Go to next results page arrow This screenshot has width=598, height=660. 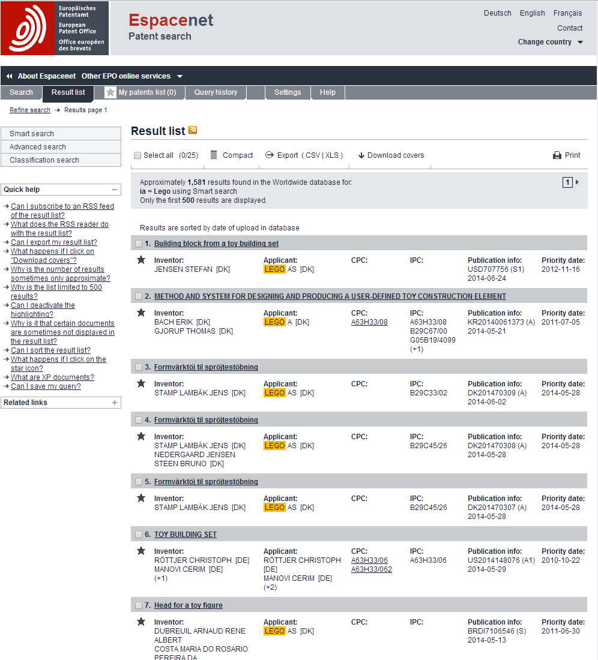pyautogui.click(x=578, y=182)
